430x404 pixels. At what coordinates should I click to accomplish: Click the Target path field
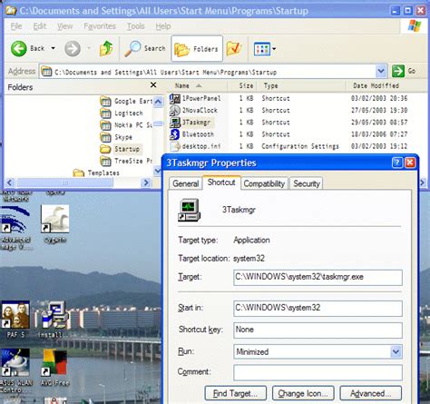point(318,277)
